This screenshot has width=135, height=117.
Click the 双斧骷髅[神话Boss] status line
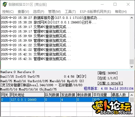(41, 85)
